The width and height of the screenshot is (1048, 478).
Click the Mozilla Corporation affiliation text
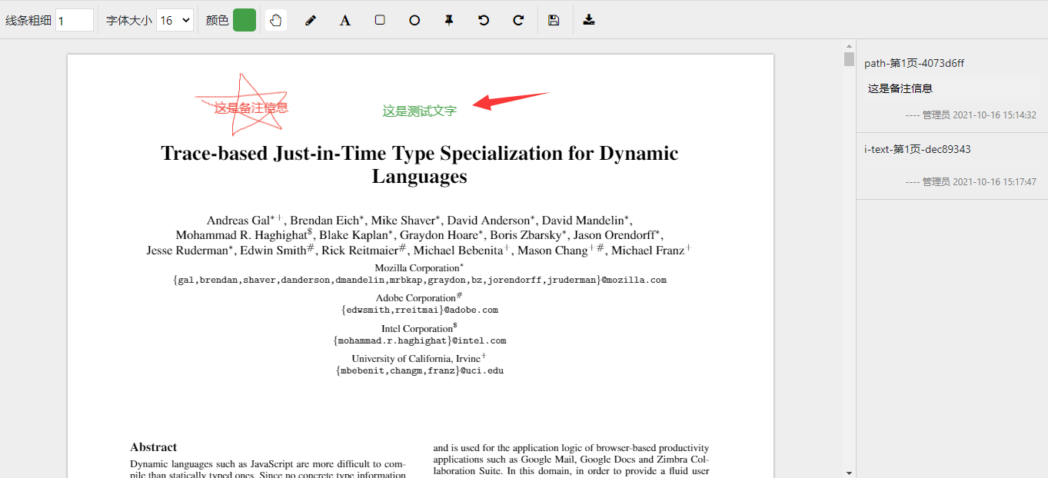[419, 267]
